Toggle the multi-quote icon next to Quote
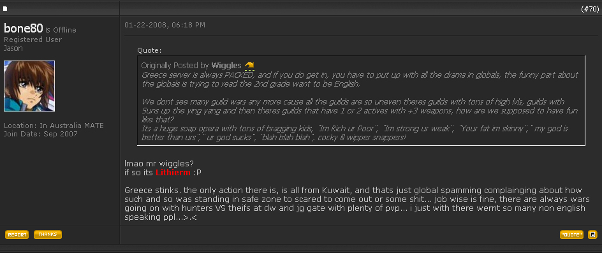Image resolution: width=602 pixels, height=253 pixels. (x=593, y=235)
